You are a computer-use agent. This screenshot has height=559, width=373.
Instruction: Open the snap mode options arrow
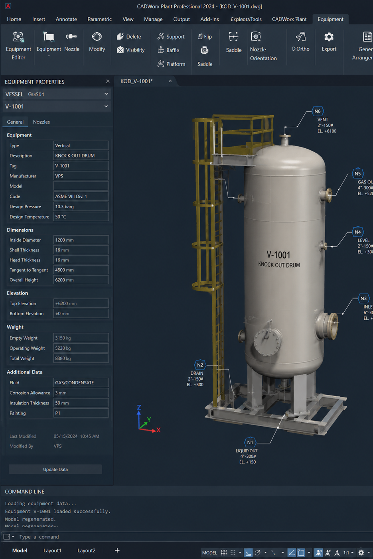(240, 553)
